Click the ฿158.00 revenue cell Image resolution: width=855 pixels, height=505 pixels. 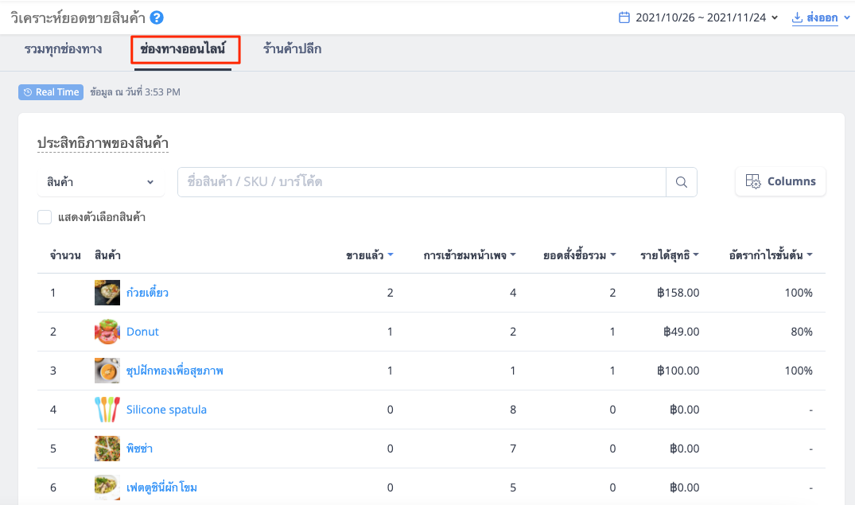click(678, 293)
